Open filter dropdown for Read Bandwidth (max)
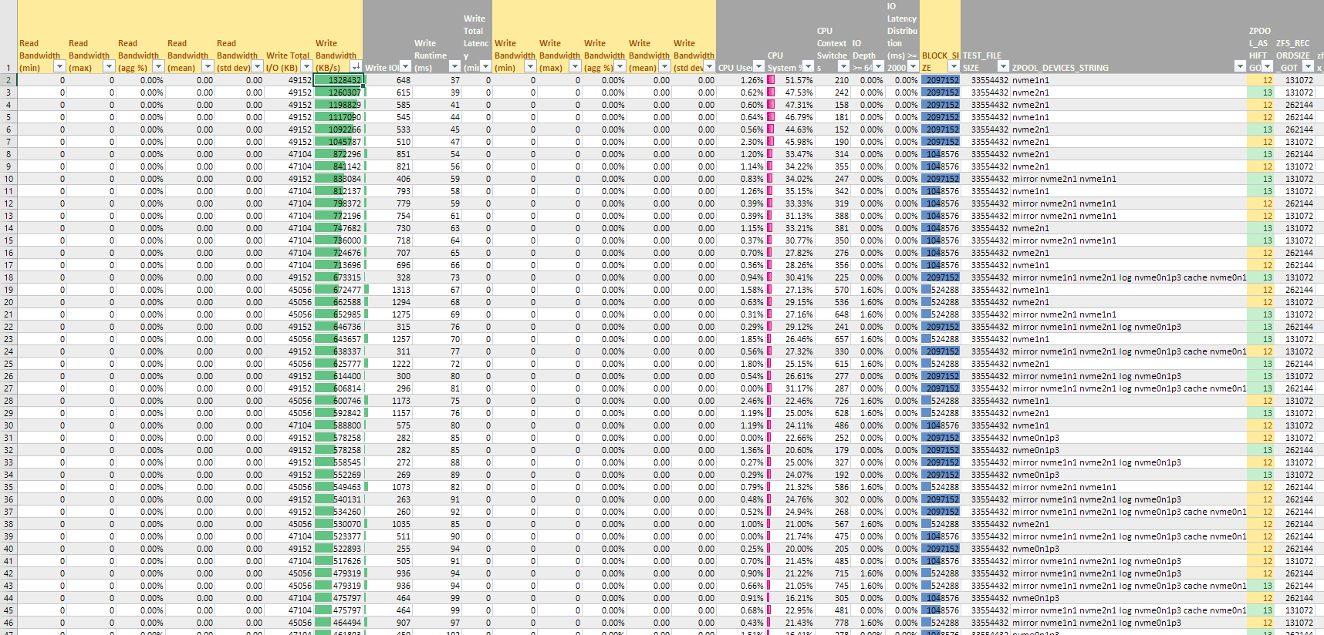The image size is (1324, 635). click(x=109, y=67)
